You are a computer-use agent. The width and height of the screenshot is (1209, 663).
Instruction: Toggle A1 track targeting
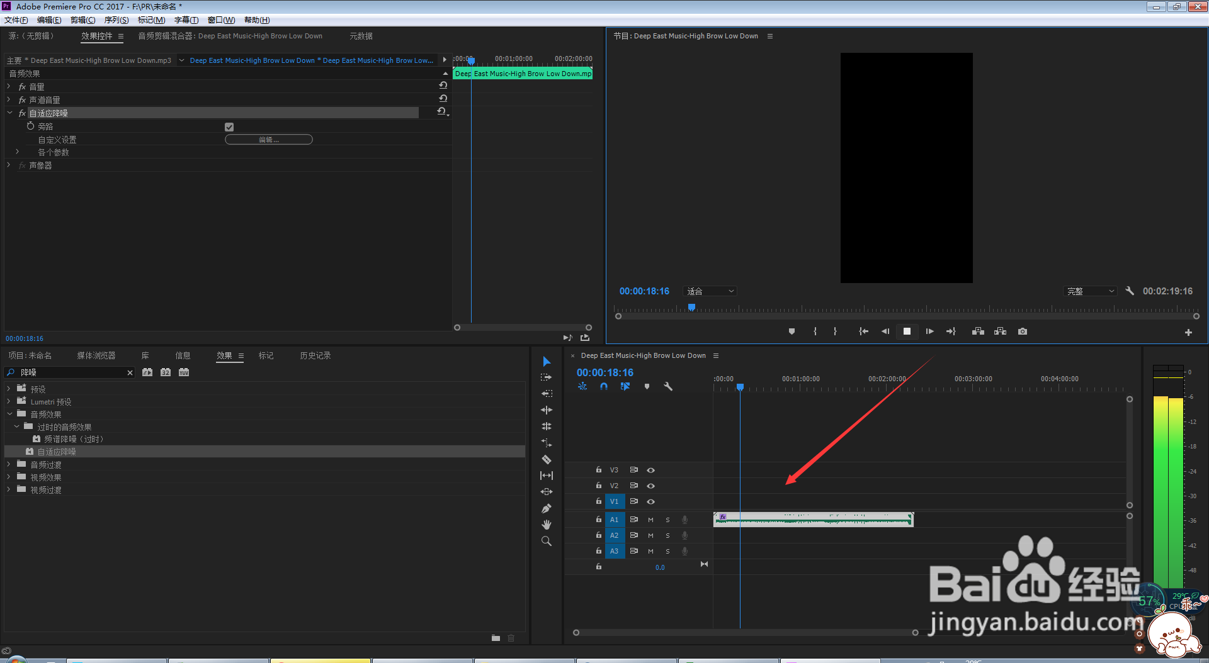pyautogui.click(x=615, y=520)
